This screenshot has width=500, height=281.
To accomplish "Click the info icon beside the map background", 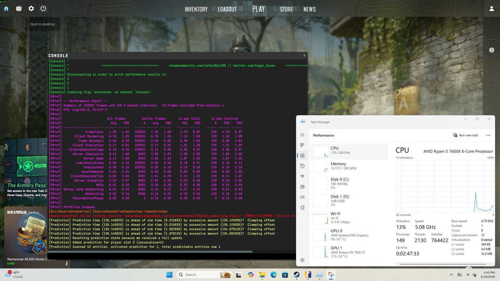I will click(x=491, y=50).
